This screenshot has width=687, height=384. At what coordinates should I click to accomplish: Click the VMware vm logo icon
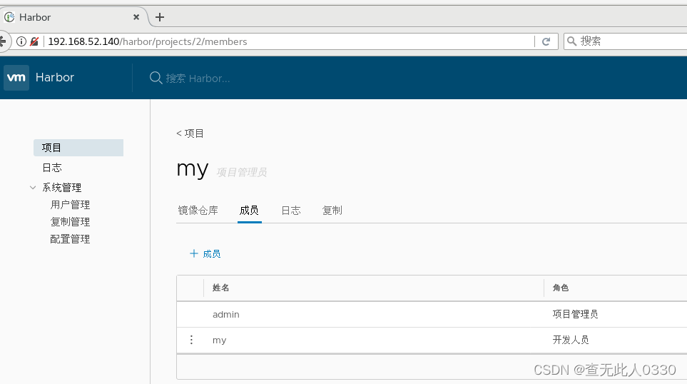[16, 78]
